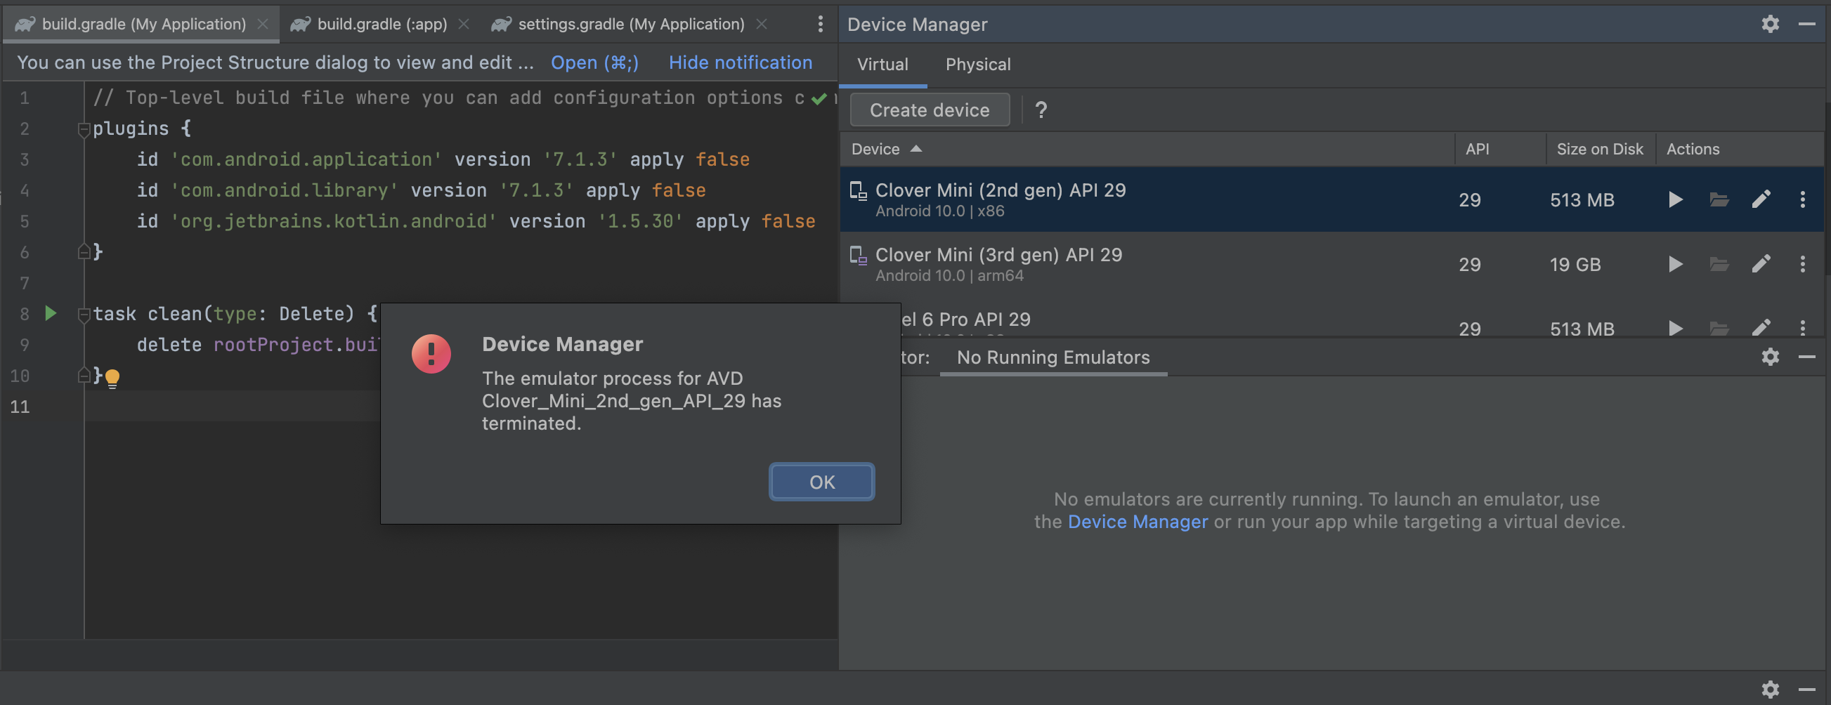Select the Clover Mini (2nd gen) API 29 row
Image resolution: width=1831 pixels, height=705 pixels.
pos(1331,199)
